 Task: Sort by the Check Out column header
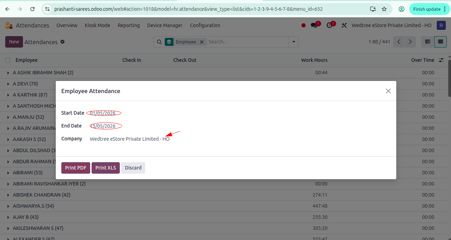coord(185,60)
